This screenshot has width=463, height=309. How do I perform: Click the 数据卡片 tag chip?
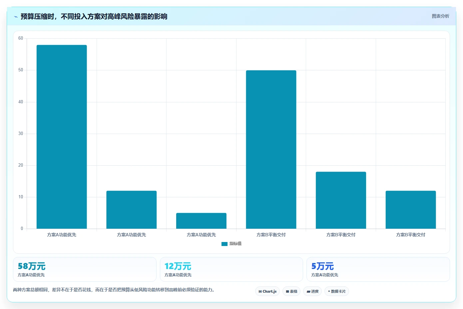pos(337,291)
